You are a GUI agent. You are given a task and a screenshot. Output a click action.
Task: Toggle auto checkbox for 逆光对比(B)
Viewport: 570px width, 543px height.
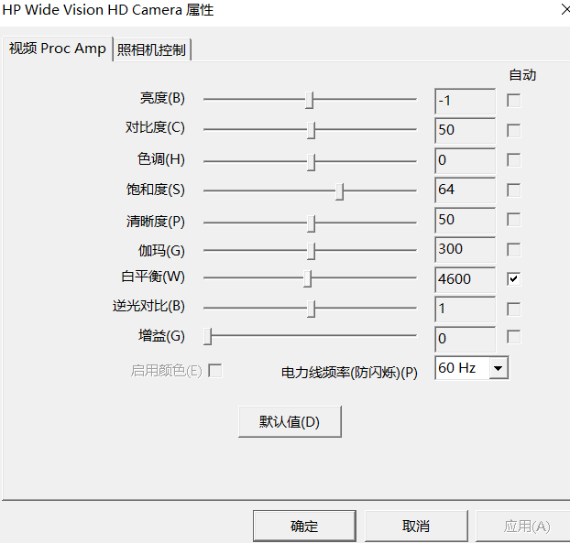pyautogui.click(x=513, y=310)
